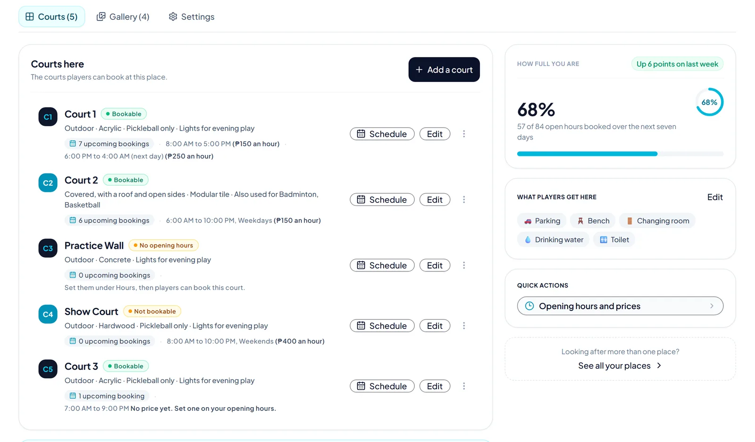Click the See all your places link
This screenshot has width=755, height=442.
point(620,366)
